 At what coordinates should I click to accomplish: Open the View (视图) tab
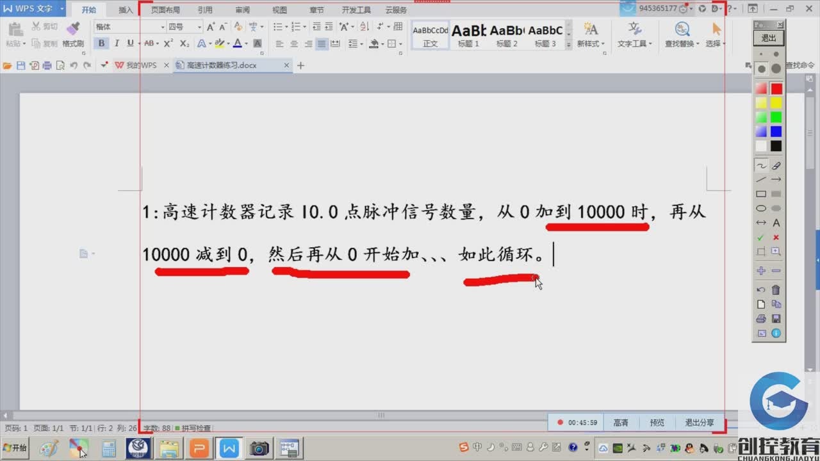point(279,10)
